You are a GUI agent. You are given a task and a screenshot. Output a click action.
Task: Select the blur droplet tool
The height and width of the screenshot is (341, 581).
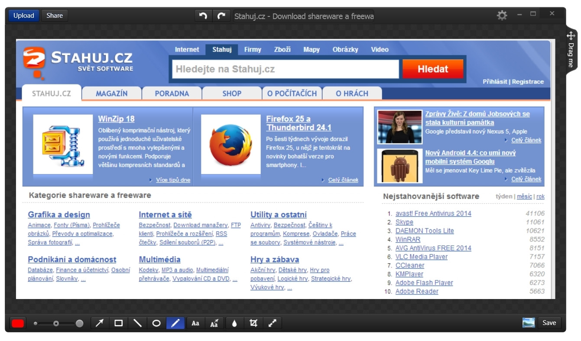(x=234, y=323)
